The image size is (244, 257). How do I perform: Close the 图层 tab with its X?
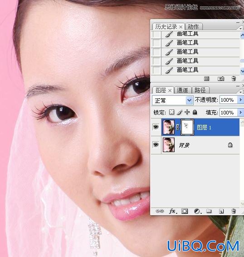pyautogui.click(x=170, y=90)
